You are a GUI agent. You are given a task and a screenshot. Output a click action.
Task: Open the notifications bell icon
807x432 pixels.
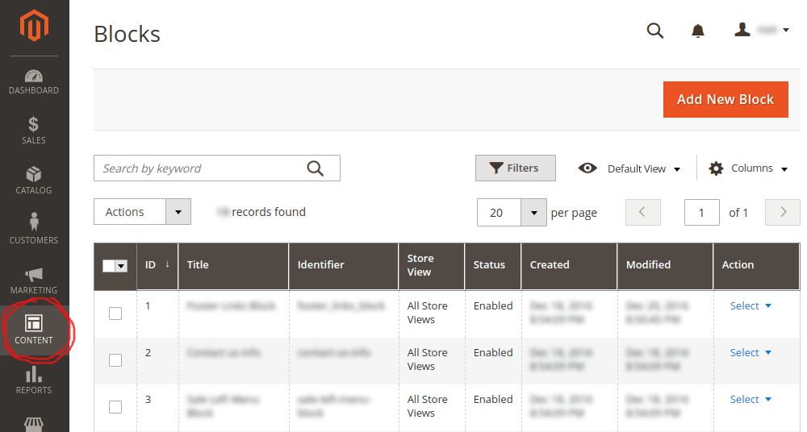click(698, 31)
